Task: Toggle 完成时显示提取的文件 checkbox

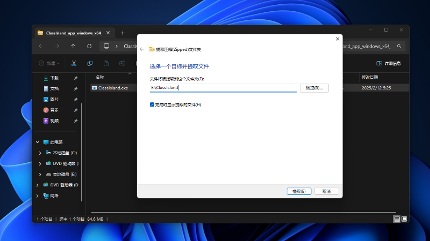Action: click(152, 104)
